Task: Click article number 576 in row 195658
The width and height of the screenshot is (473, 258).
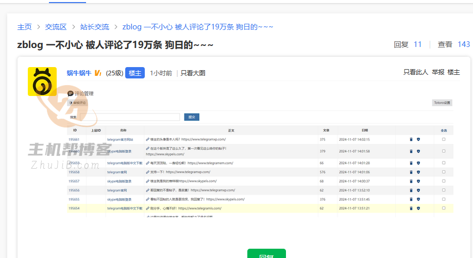Action: tap(323, 172)
